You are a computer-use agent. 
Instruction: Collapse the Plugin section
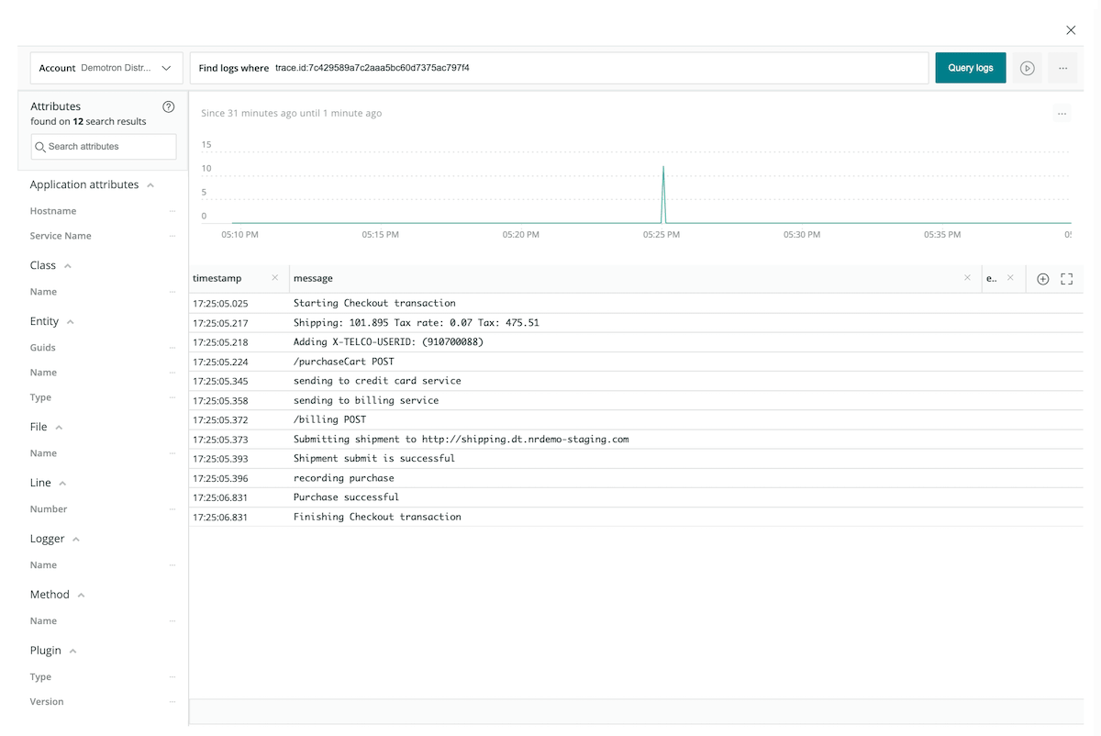(72, 652)
